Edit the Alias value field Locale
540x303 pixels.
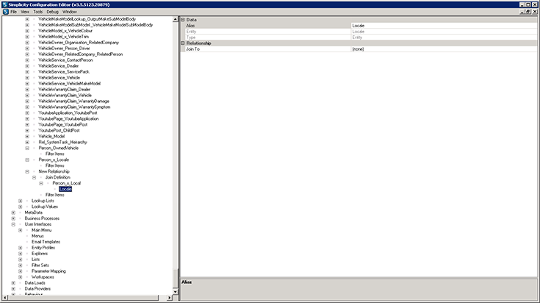tap(444, 26)
